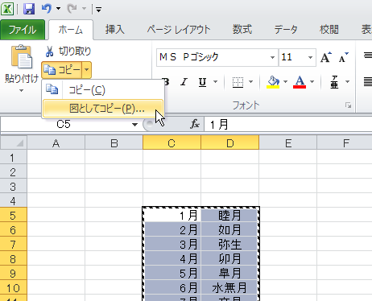
Task: Open the borders dropdown arrow
Action: 251,81
